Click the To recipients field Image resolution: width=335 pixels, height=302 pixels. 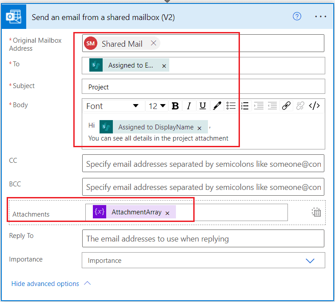[203, 66]
